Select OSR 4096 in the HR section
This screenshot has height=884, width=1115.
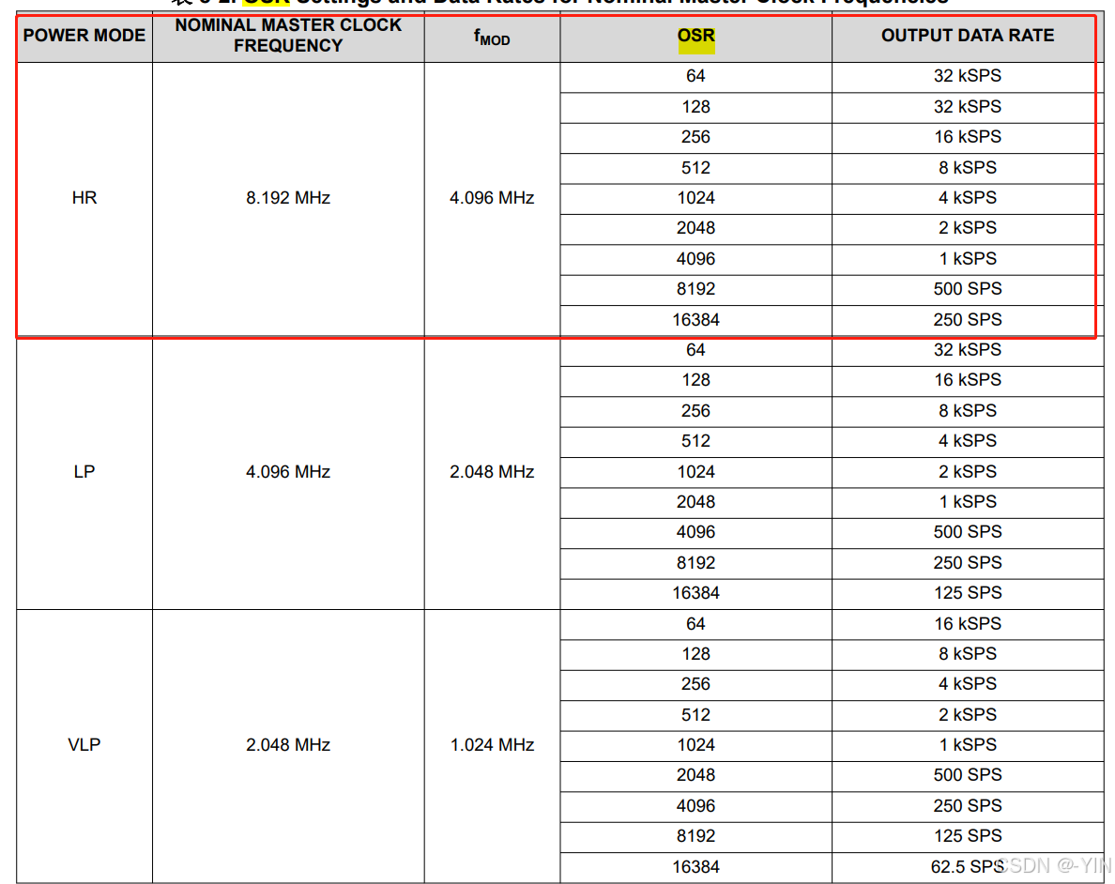[x=695, y=259]
